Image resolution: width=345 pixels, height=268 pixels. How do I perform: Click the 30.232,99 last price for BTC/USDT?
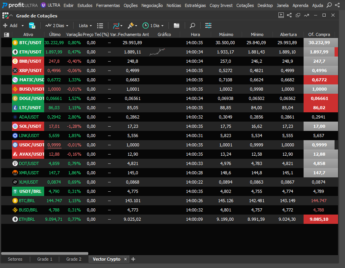tap(54, 43)
